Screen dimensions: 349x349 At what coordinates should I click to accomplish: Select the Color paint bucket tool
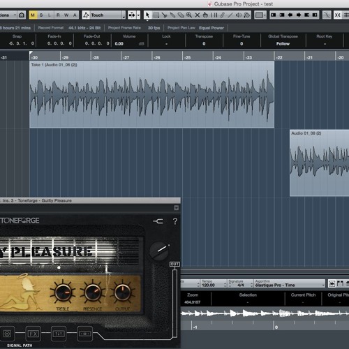(247, 15)
